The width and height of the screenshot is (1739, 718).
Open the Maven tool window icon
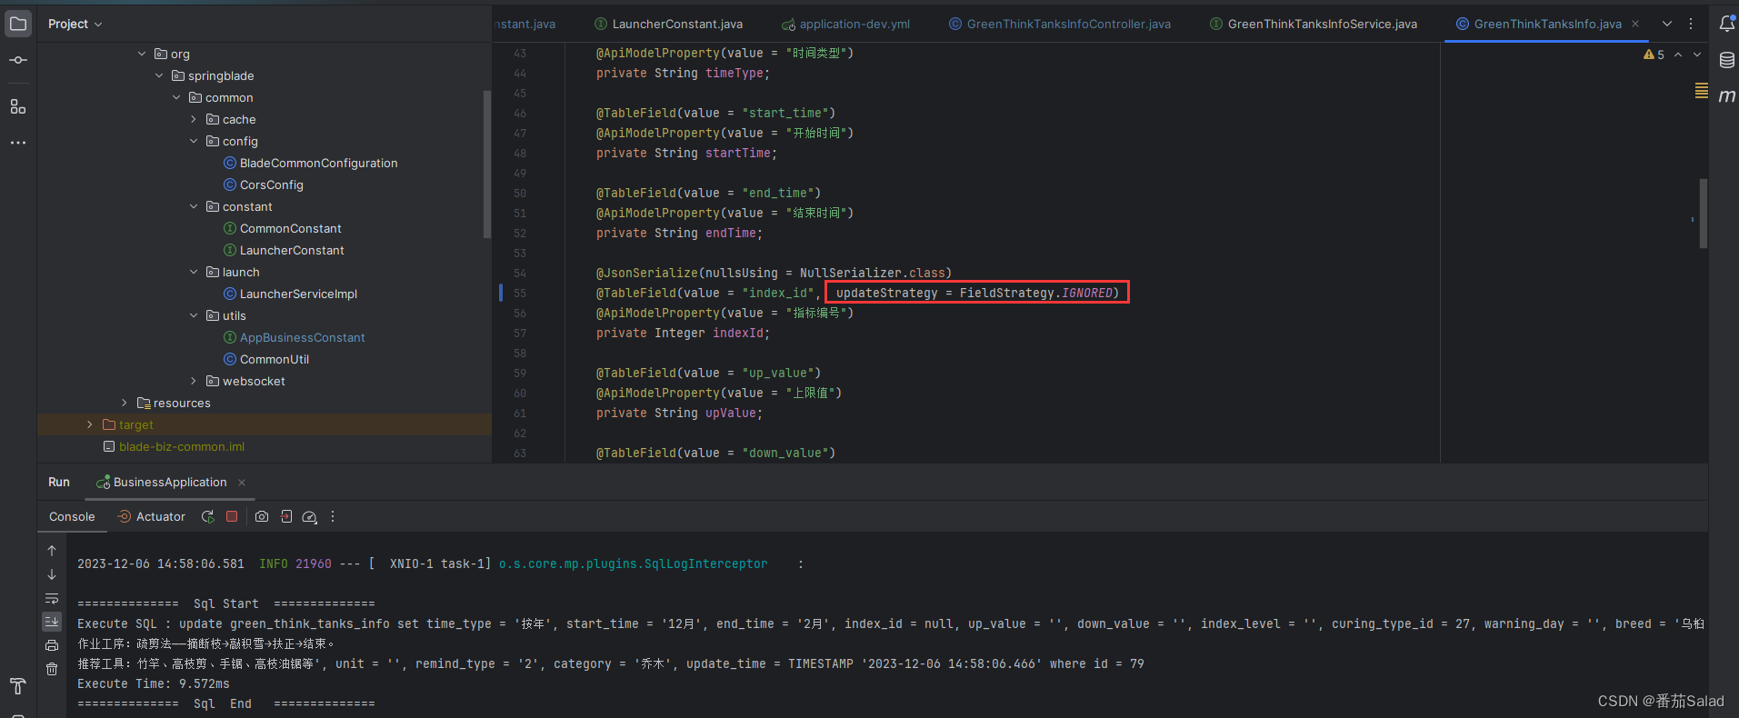tap(1727, 95)
